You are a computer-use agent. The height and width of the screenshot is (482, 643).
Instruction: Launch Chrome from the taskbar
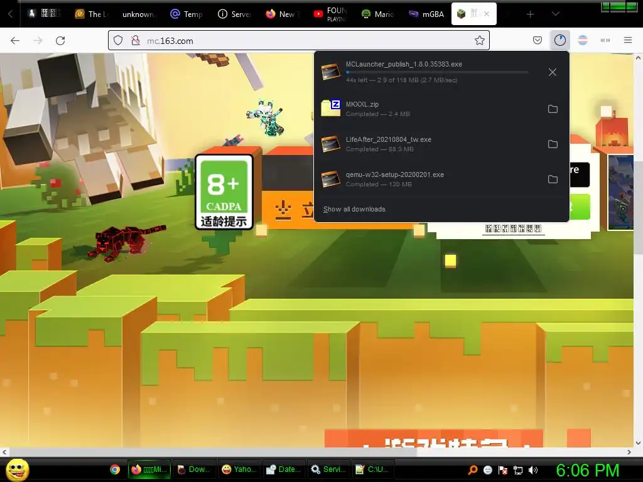point(116,469)
